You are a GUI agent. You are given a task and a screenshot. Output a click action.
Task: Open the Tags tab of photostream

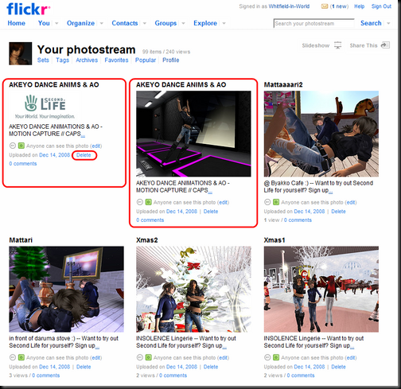[x=62, y=60]
